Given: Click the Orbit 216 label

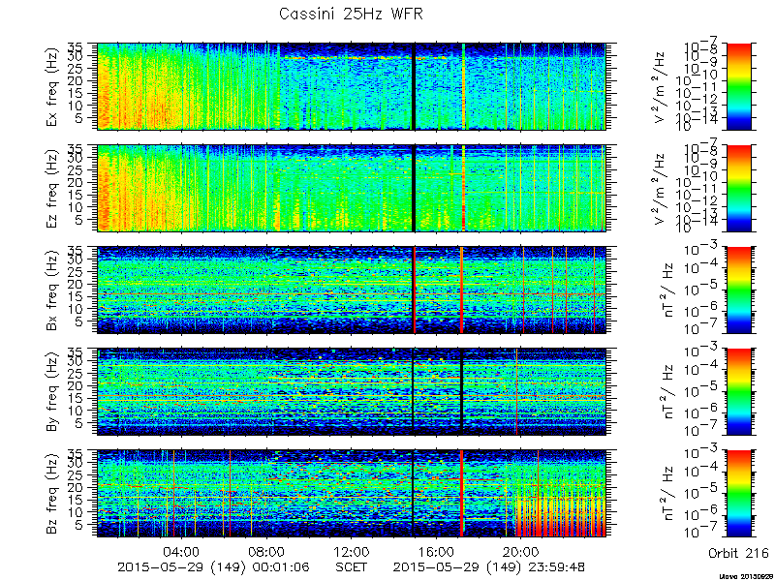Looking at the screenshot, I should (x=738, y=552).
